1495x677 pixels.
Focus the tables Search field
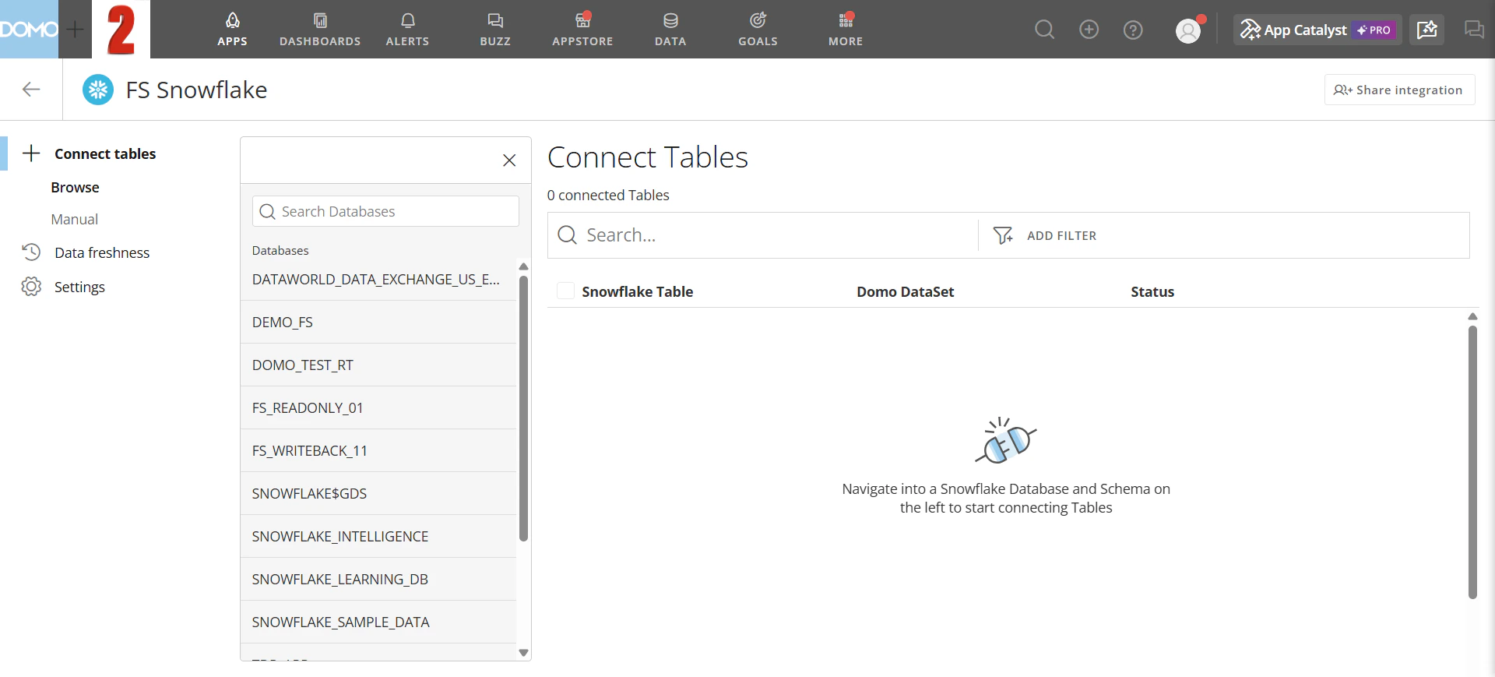coord(763,235)
